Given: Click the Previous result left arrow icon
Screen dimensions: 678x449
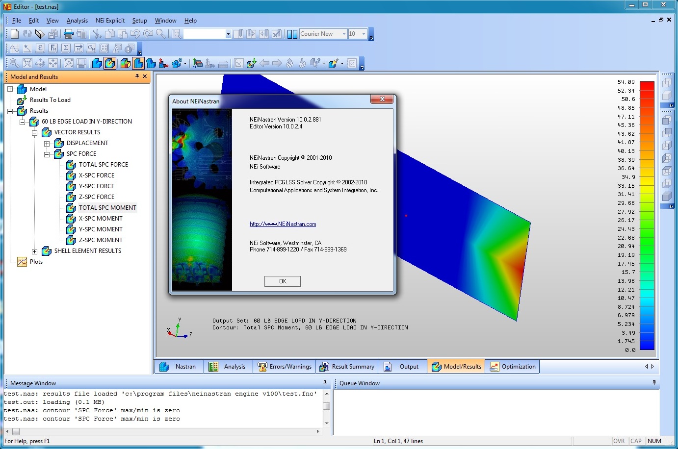Looking at the screenshot, I should [x=264, y=63].
